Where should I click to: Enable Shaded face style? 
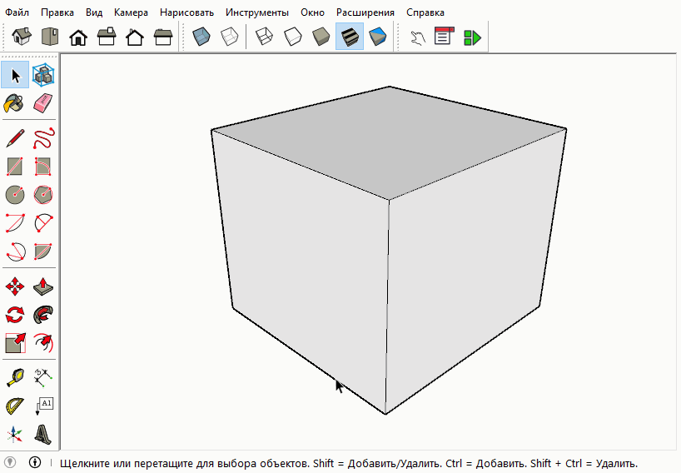click(321, 37)
